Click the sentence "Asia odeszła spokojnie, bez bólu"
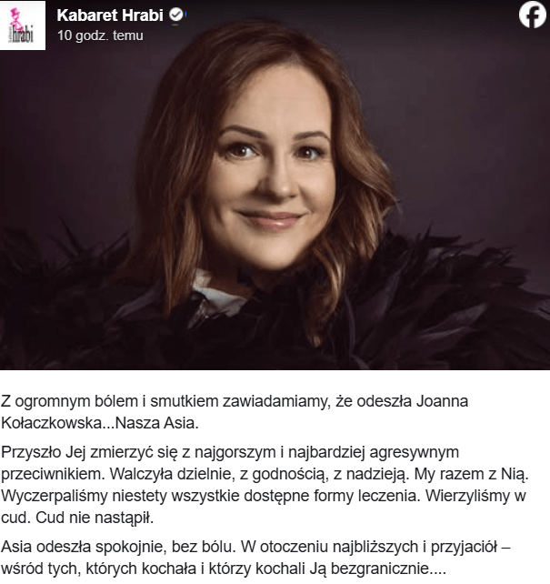The image size is (550, 584). [x=118, y=547]
